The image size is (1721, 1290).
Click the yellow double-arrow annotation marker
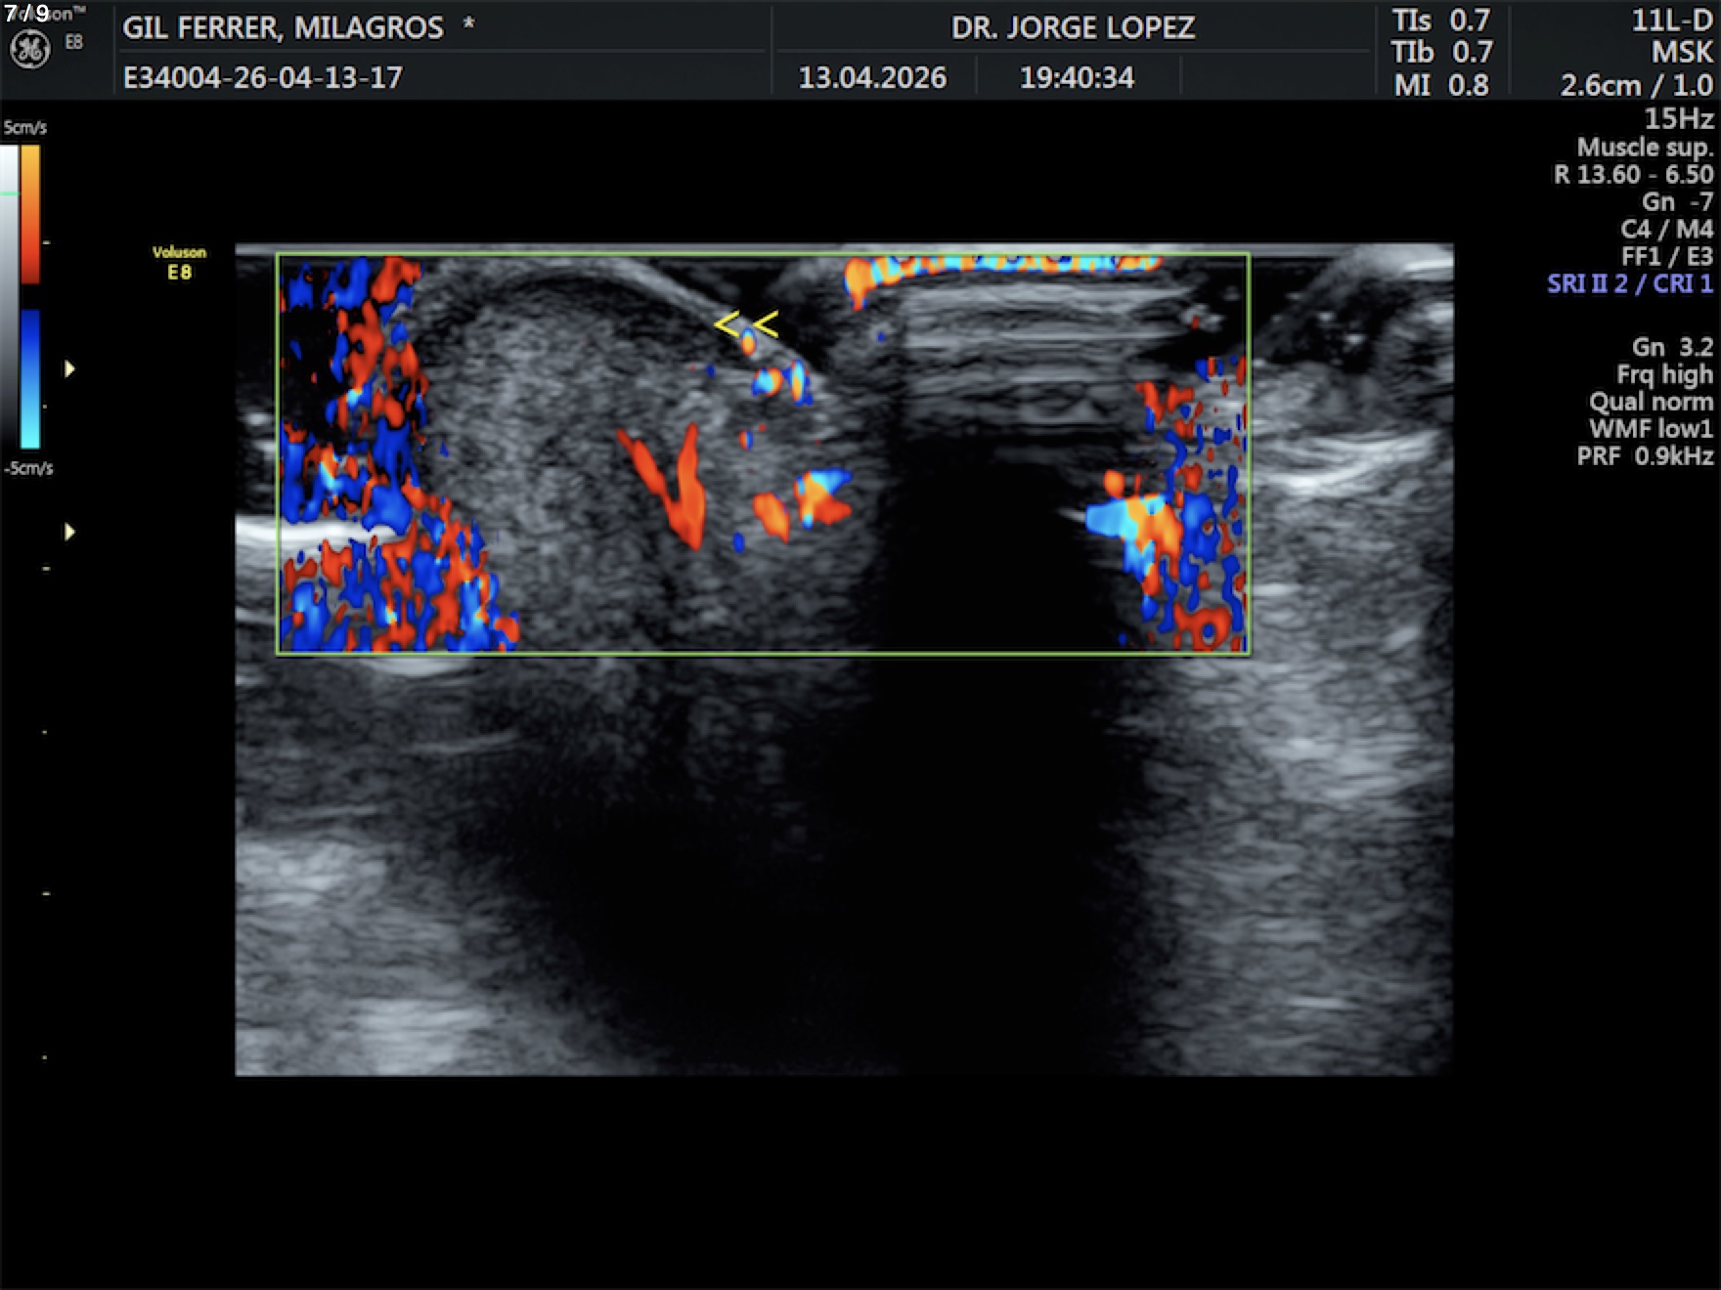(x=746, y=324)
